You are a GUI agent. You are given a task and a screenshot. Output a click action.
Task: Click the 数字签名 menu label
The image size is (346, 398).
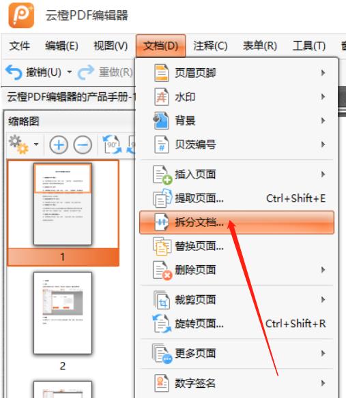coord(195,383)
